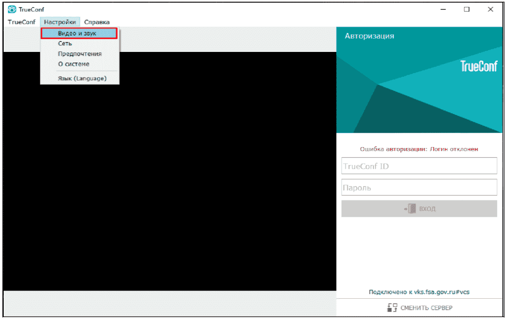Open Предпочтения menu item
Viewport: 506px width, 318px height.
[80, 54]
